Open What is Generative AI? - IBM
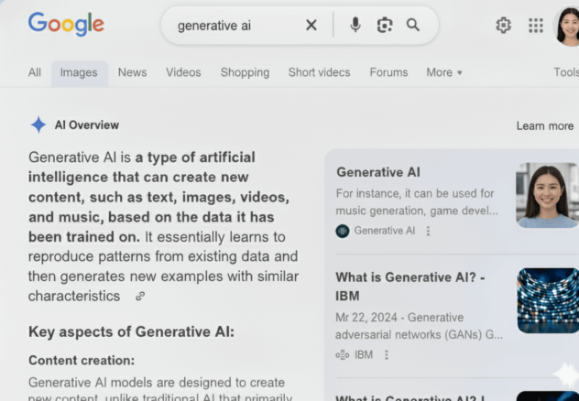 tap(410, 287)
